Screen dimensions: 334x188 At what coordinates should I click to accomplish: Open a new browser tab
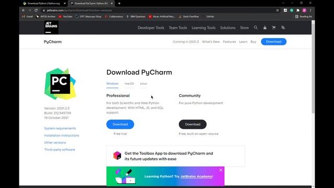pyautogui.click(x=119, y=4)
